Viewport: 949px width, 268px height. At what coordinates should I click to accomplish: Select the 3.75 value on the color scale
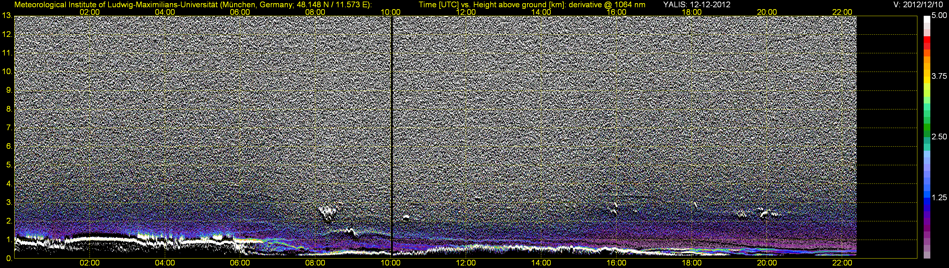coord(939,76)
